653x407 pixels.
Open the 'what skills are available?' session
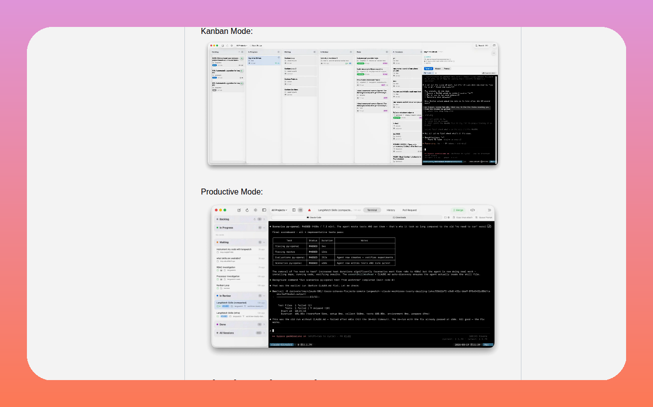click(240, 260)
